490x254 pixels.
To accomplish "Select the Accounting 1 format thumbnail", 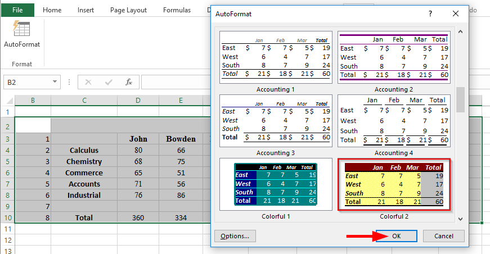I will tap(276, 57).
